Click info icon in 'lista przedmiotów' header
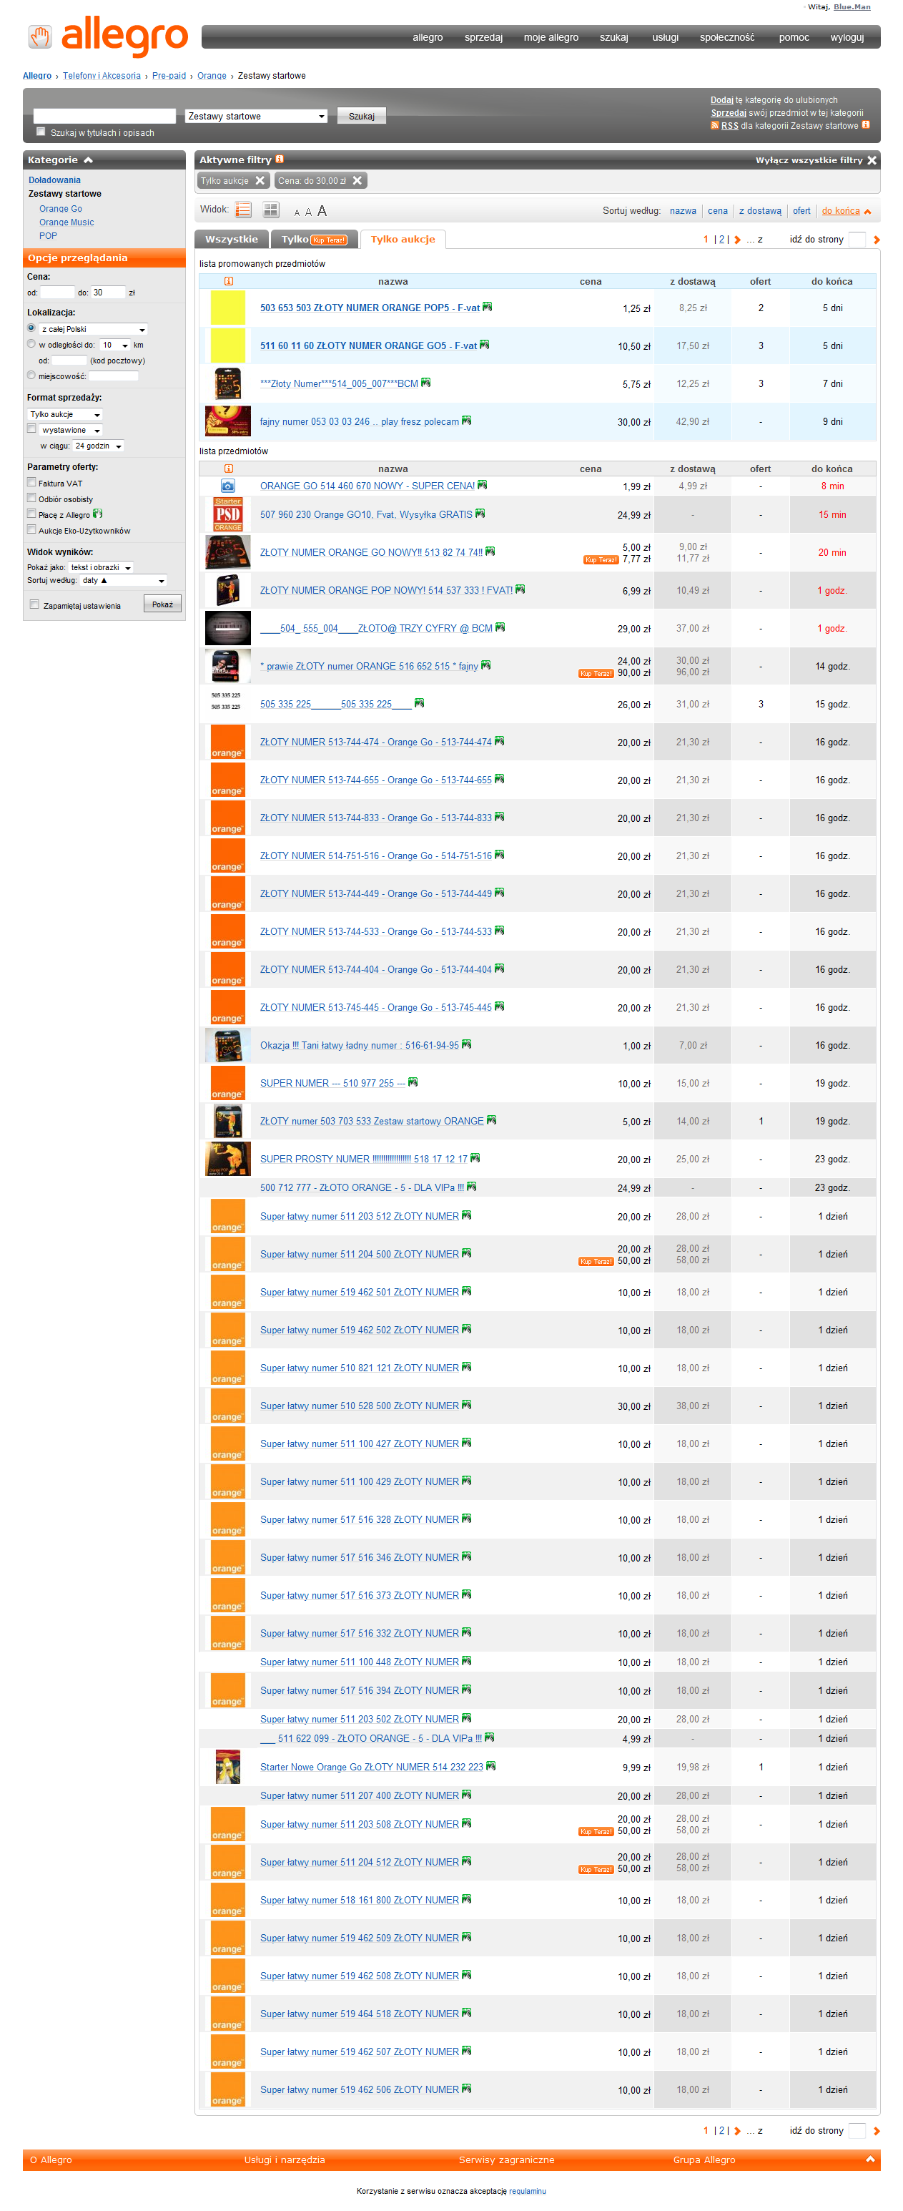The width and height of the screenshot is (903, 2211). (228, 469)
